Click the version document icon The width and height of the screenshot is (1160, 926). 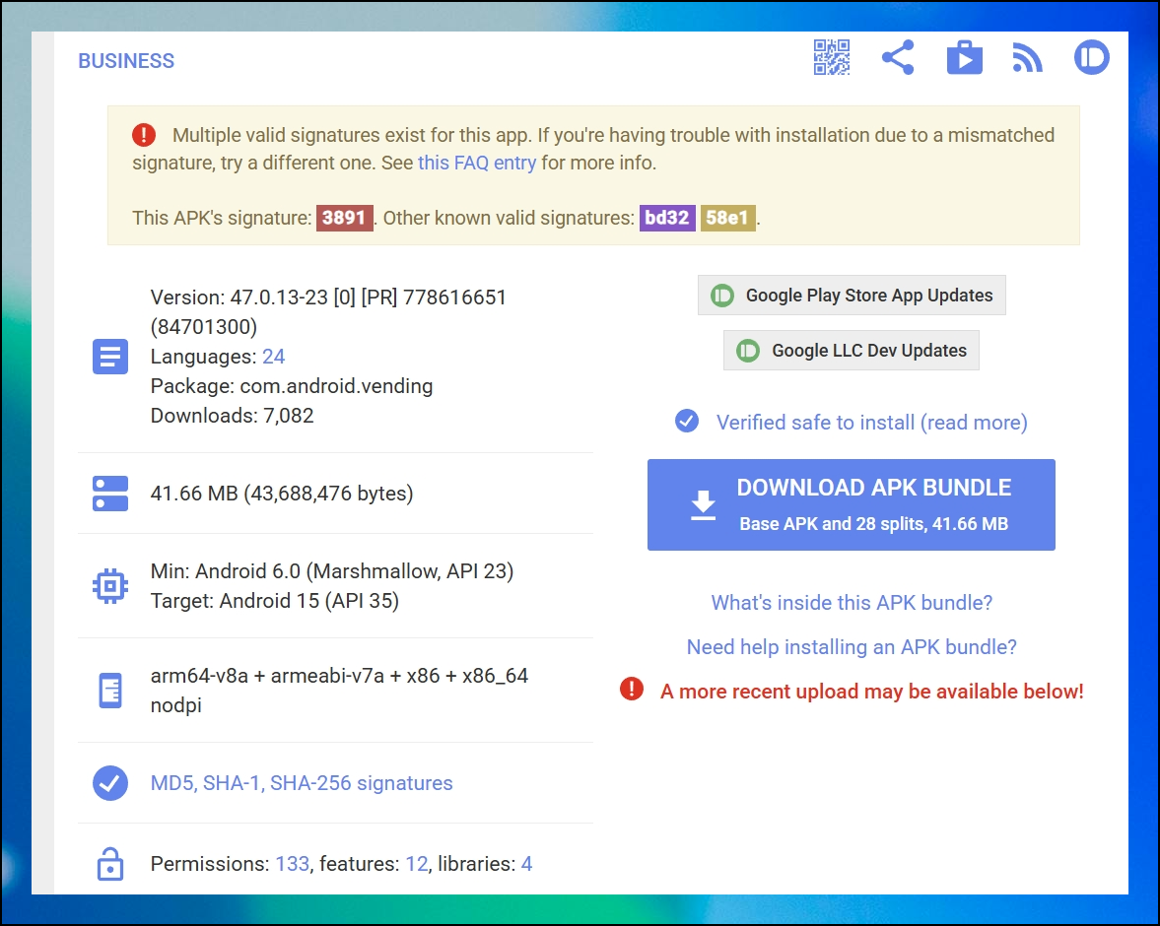click(x=110, y=357)
